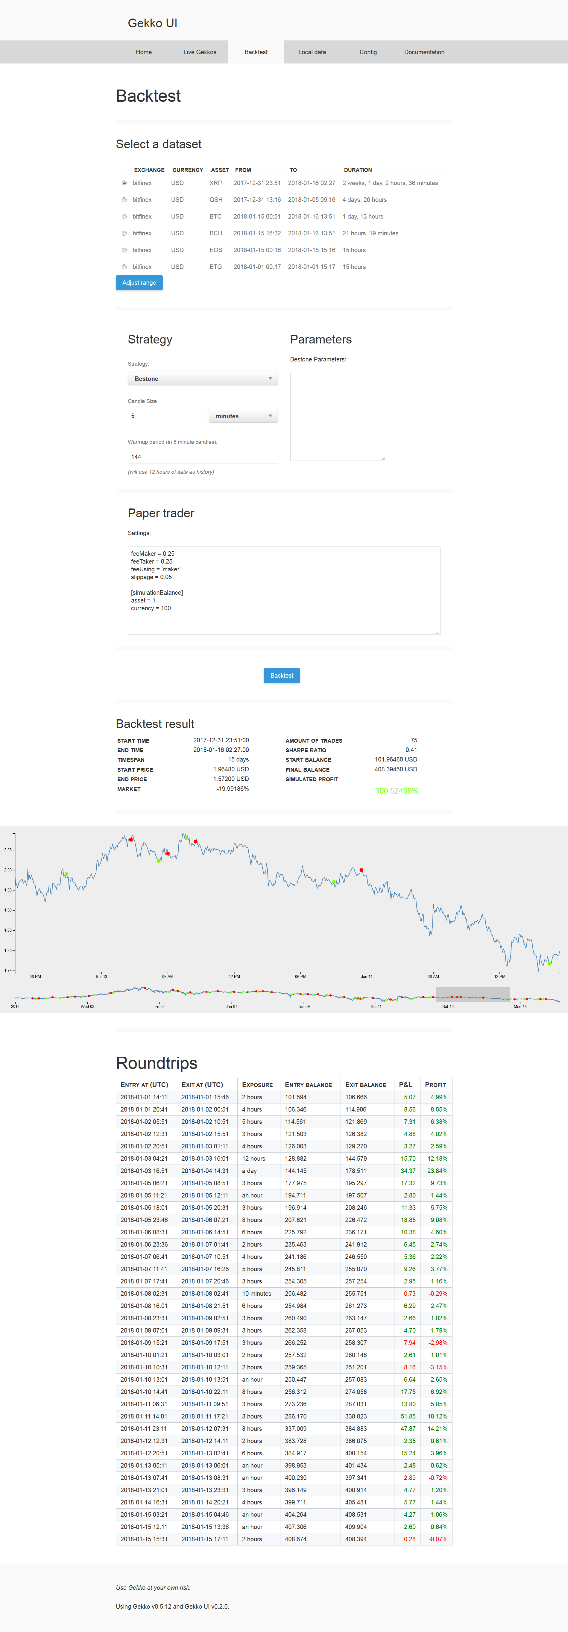Click entry balance 337.009

[296, 1429]
